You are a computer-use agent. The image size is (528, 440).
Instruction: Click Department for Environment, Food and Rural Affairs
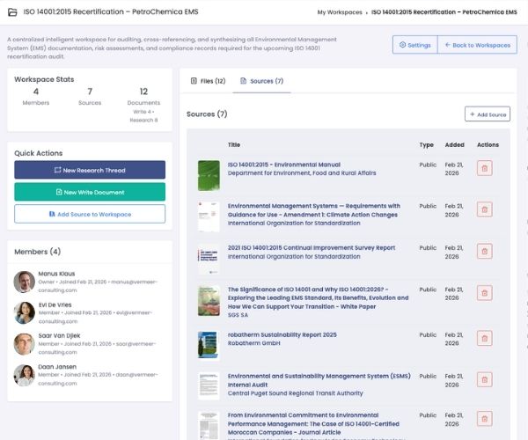coord(302,173)
